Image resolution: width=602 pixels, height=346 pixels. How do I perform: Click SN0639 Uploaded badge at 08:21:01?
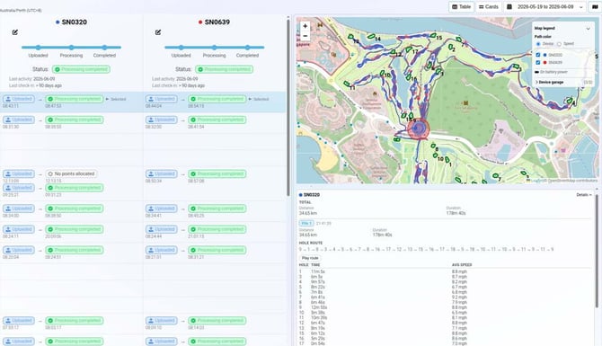(x=162, y=250)
